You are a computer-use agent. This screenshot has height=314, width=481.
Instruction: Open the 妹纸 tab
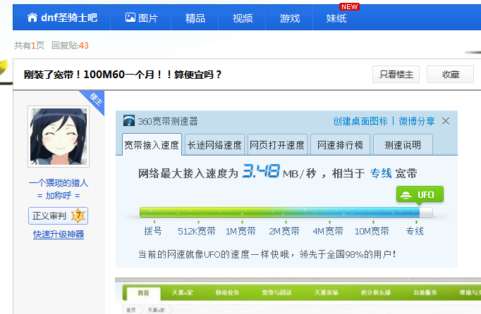(336, 18)
